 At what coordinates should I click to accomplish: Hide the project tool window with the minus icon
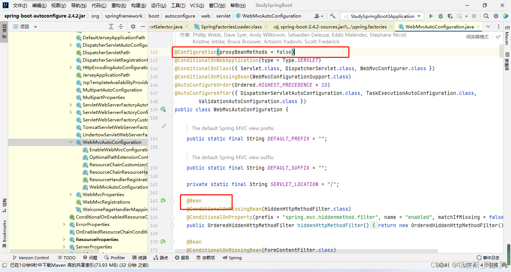(143, 27)
